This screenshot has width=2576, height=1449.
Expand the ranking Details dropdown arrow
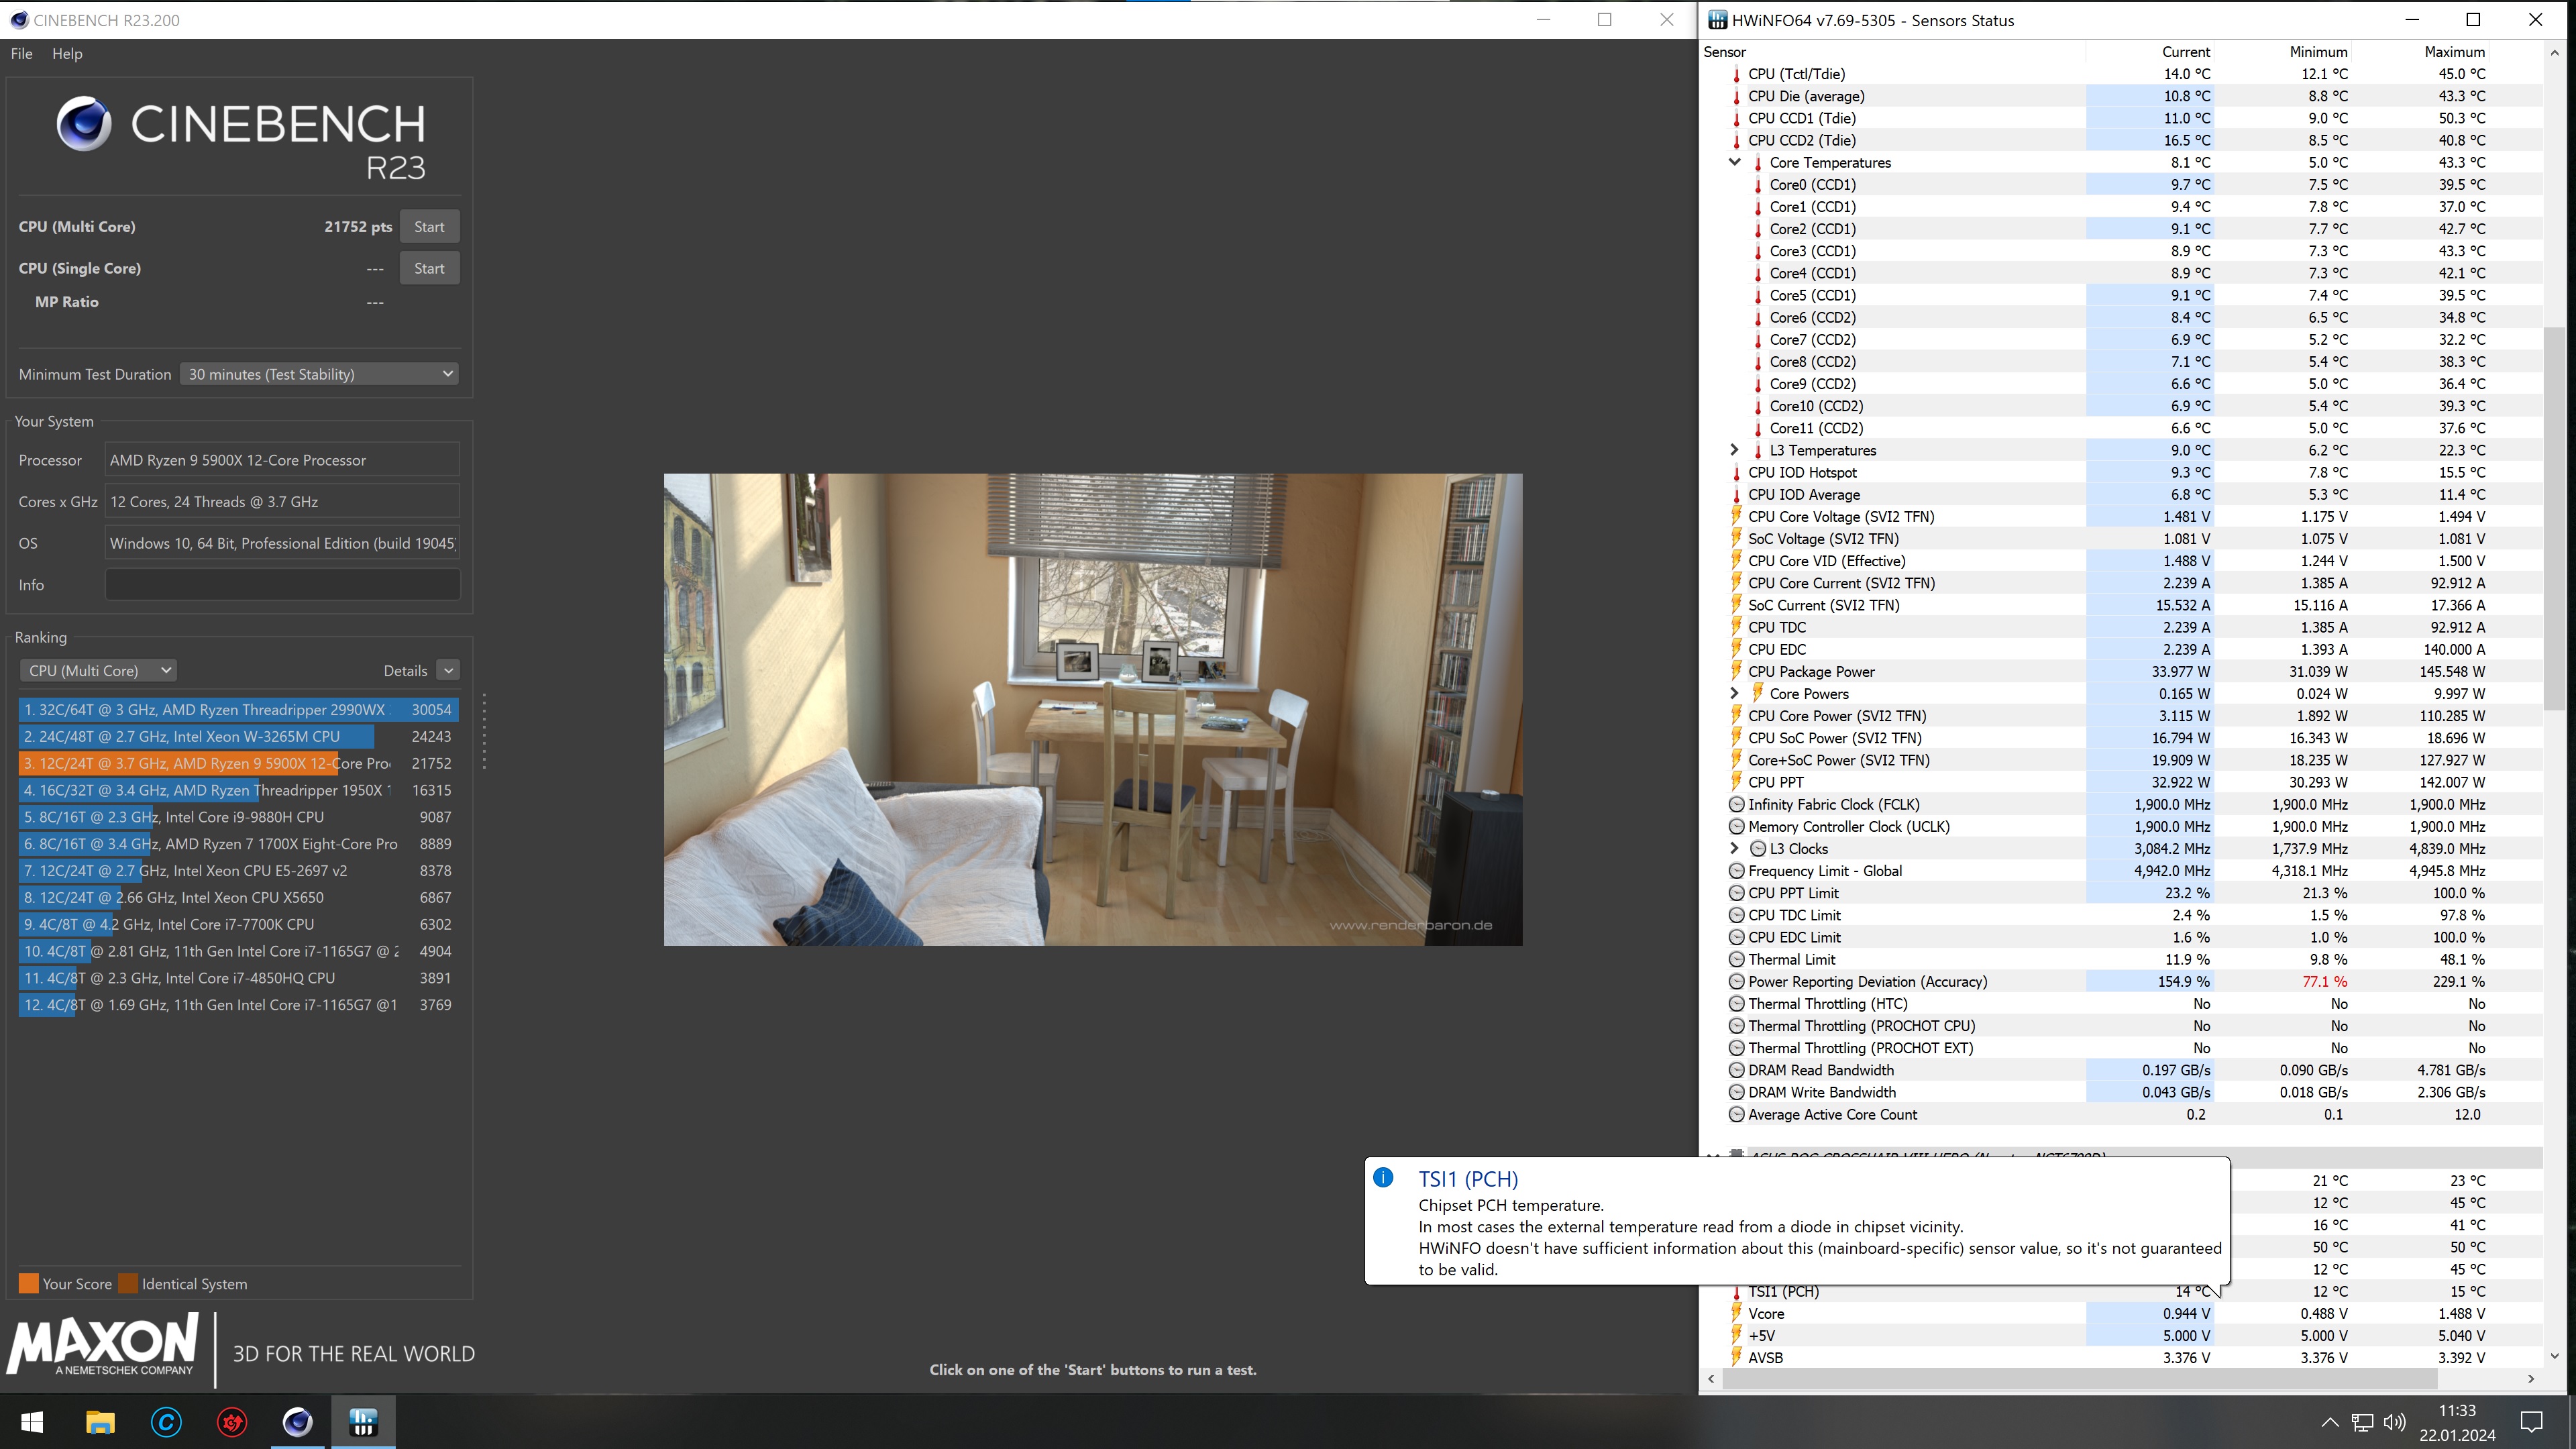[x=448, y=671]
